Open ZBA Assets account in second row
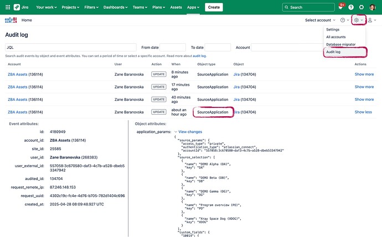Viewport: 382px width, 237px height. (x=18, y=87)
